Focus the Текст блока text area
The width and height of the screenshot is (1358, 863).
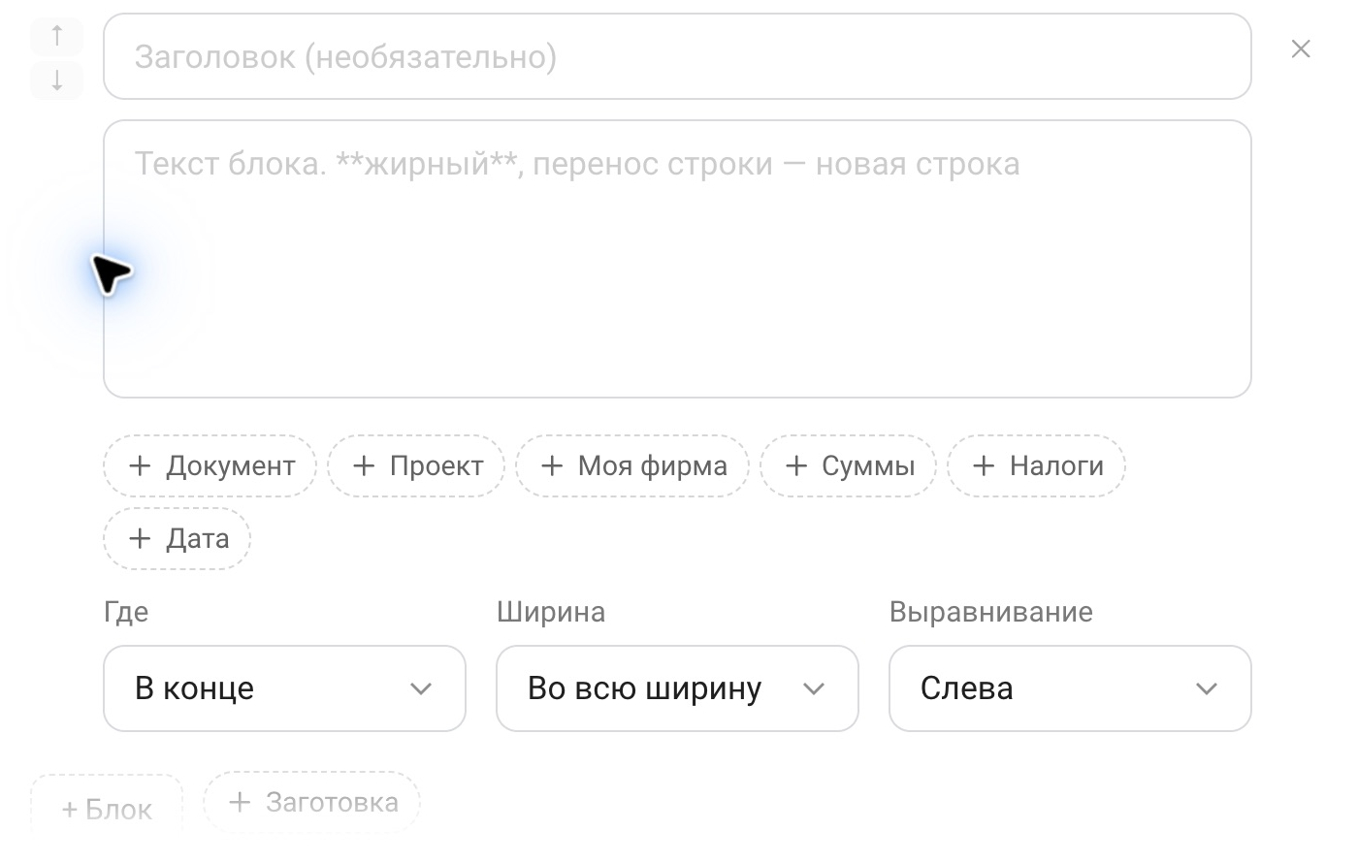pyautogui.click(x=677, y=259)
